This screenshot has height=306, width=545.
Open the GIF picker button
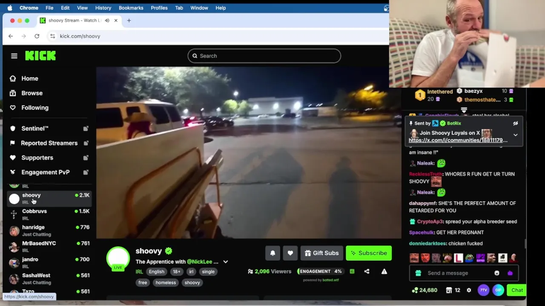coord(498,290)
